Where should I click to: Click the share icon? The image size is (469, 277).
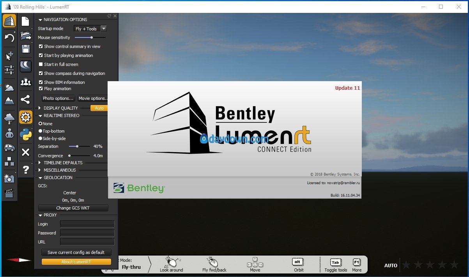click(26, 99)
